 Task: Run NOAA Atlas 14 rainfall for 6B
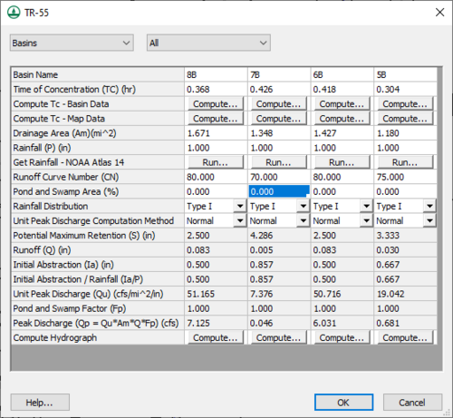click(342, 162)
